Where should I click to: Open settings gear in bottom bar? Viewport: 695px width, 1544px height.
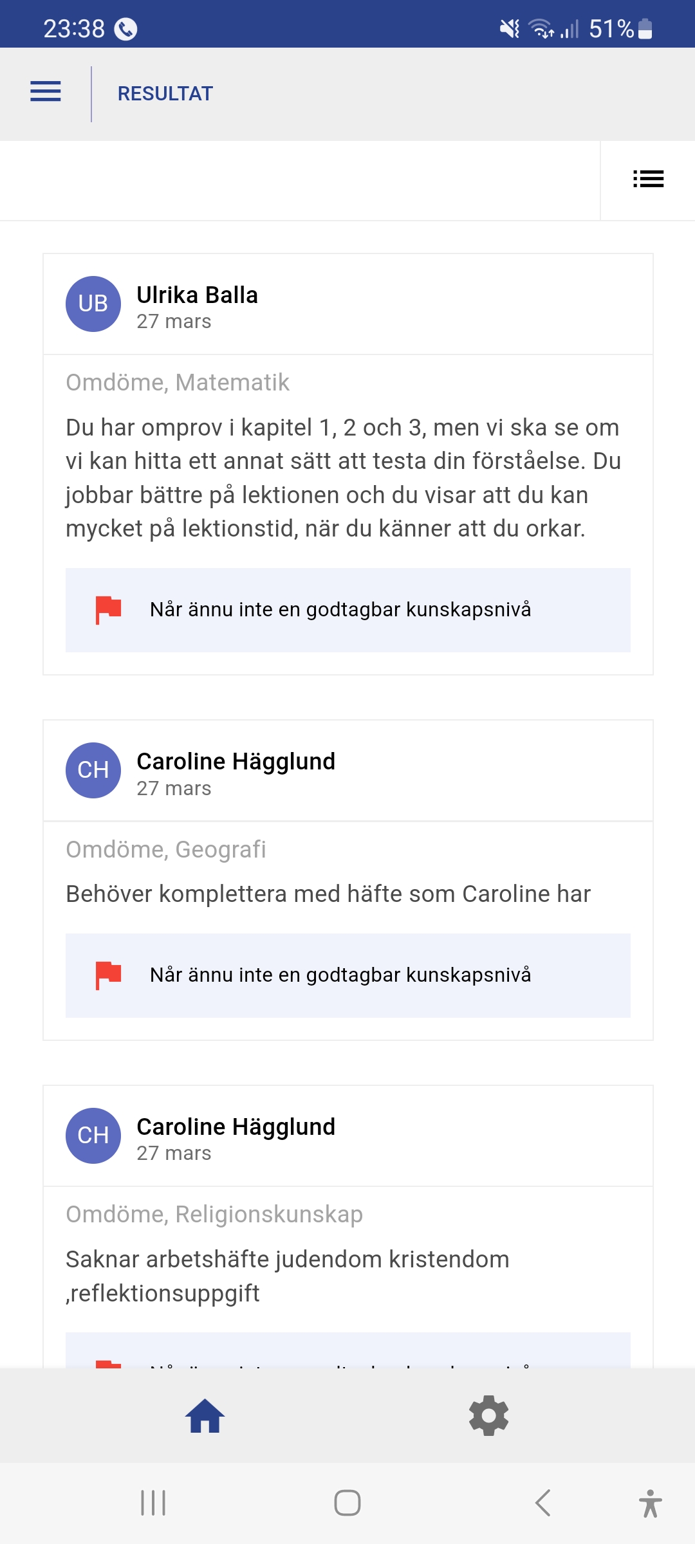click(x=488, y=1416)
